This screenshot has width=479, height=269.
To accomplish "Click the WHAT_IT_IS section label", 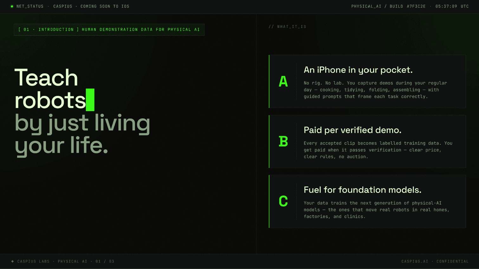I will pyautogui.click(x=287, y=27).
